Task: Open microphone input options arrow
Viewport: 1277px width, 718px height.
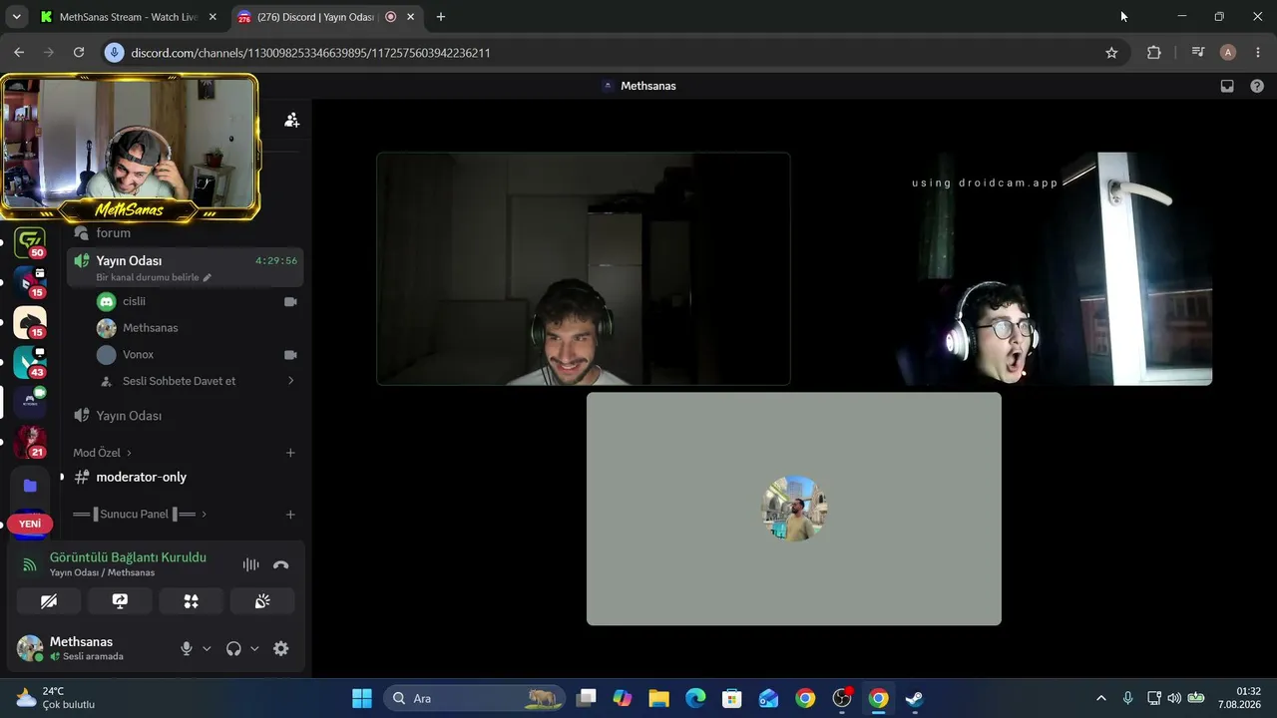Action: [207, 648]
